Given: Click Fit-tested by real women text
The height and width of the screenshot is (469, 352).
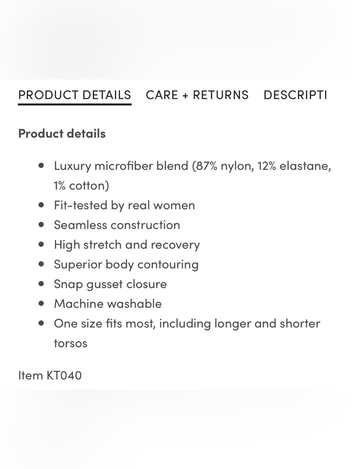Looking at the screenshot, I should coord(124,205).
